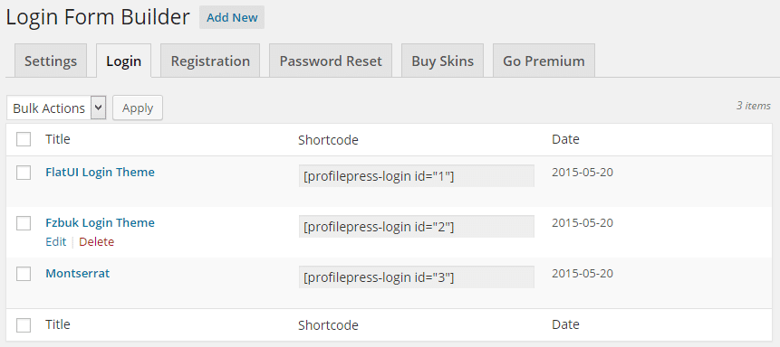Go to the Password Reset tab

(x=331, y=61)
